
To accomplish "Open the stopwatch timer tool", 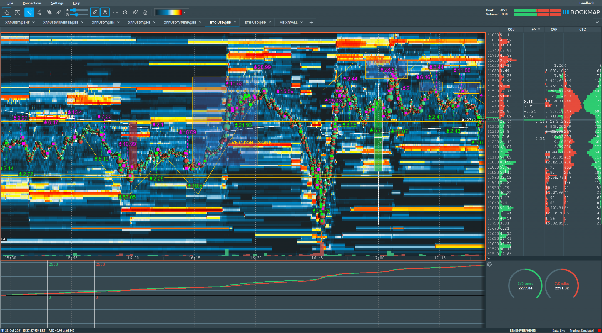I will click(x=125, y=12).
